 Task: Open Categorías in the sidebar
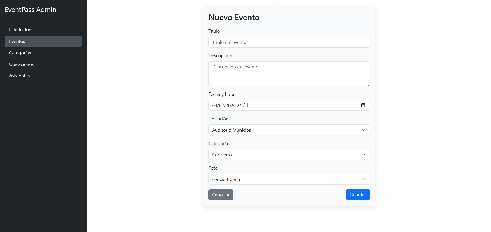pyautogui.click(x=43, y=53)
